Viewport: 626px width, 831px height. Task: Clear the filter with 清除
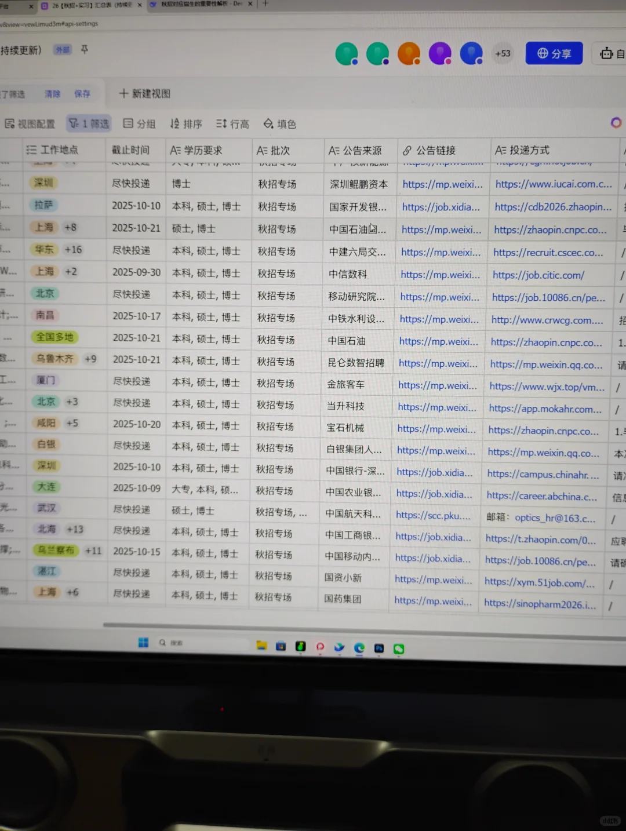[x=53, y=94]
